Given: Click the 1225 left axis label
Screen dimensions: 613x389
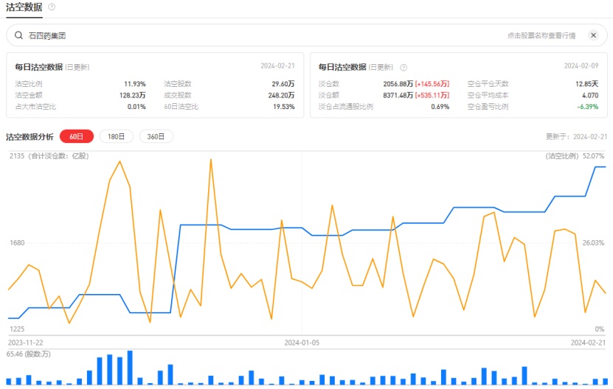Looking at the screenshot, I should click(17, 329).
